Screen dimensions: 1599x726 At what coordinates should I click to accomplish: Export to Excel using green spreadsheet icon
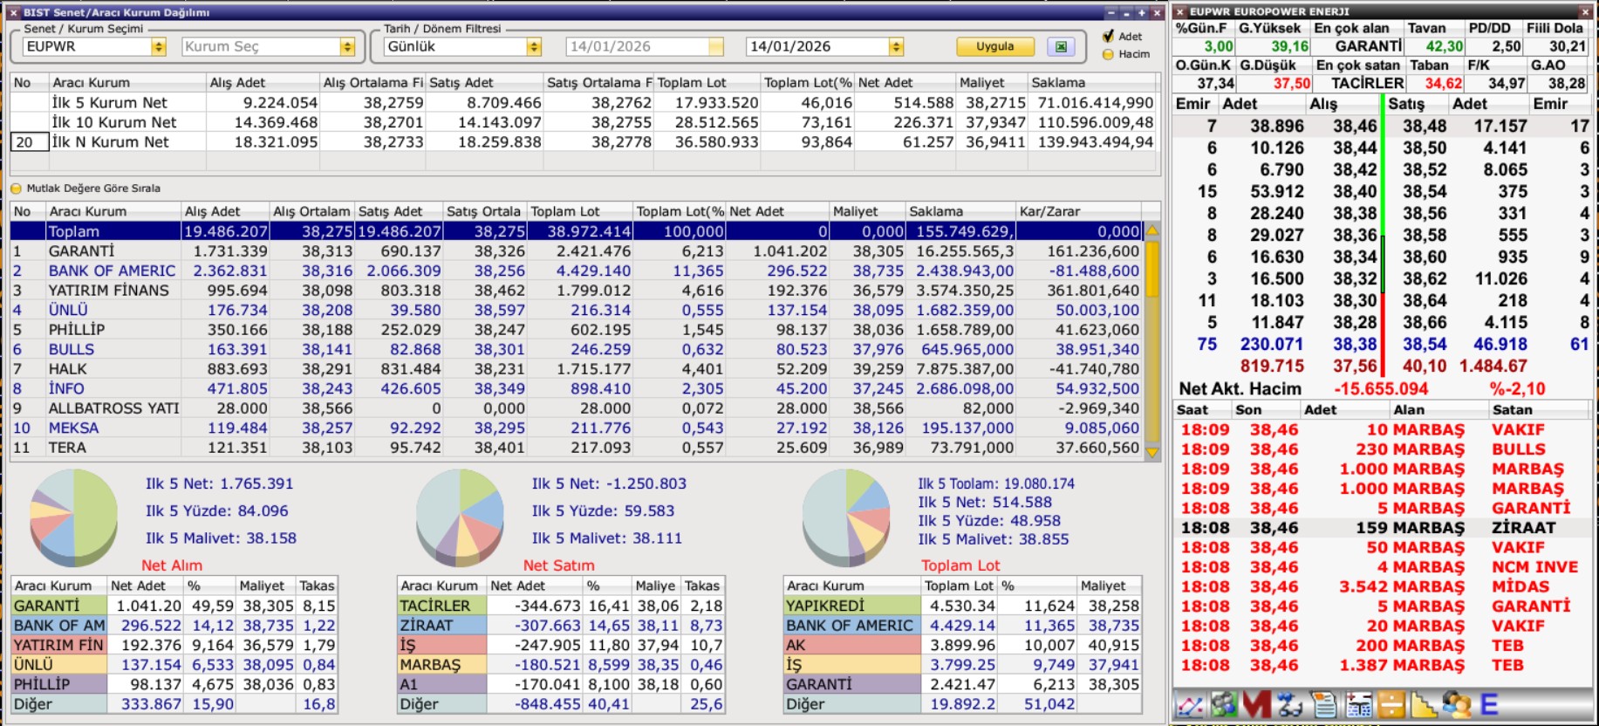[x=1061, y=47]
